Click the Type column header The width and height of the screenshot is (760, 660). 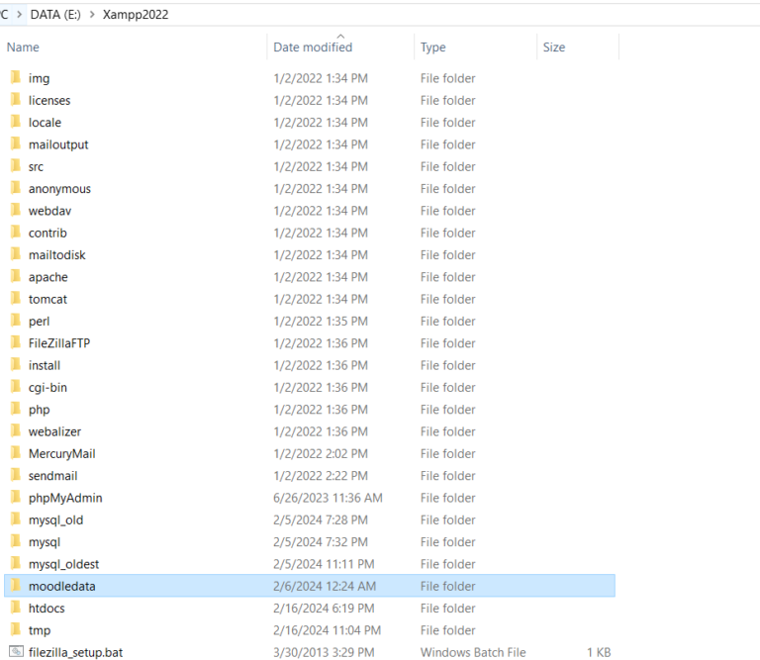pos(432,47)
